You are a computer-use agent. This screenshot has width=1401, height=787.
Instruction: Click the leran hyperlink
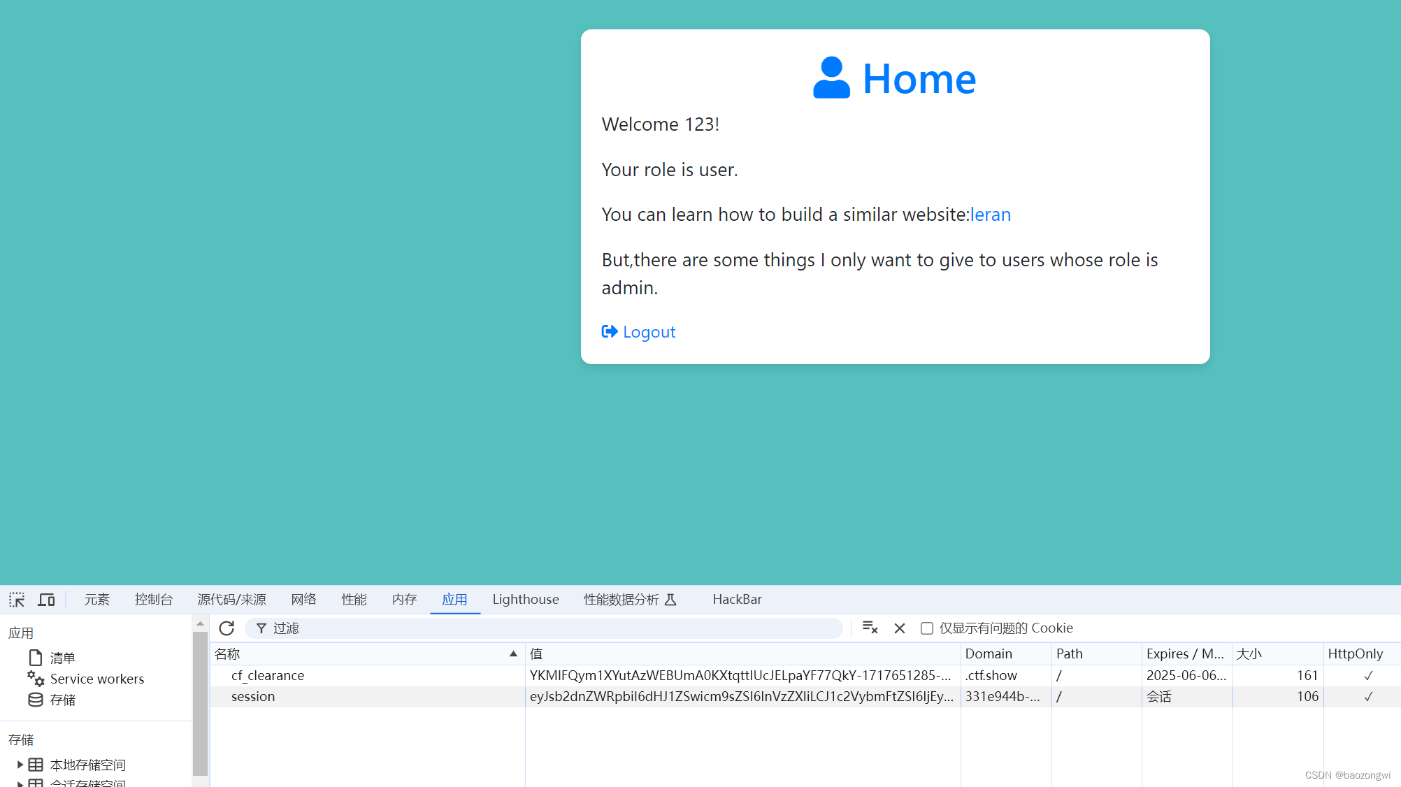[990, 214]
